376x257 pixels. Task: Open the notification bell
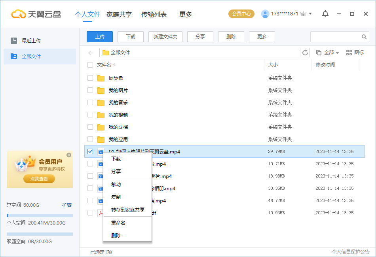tap(325, 14)
